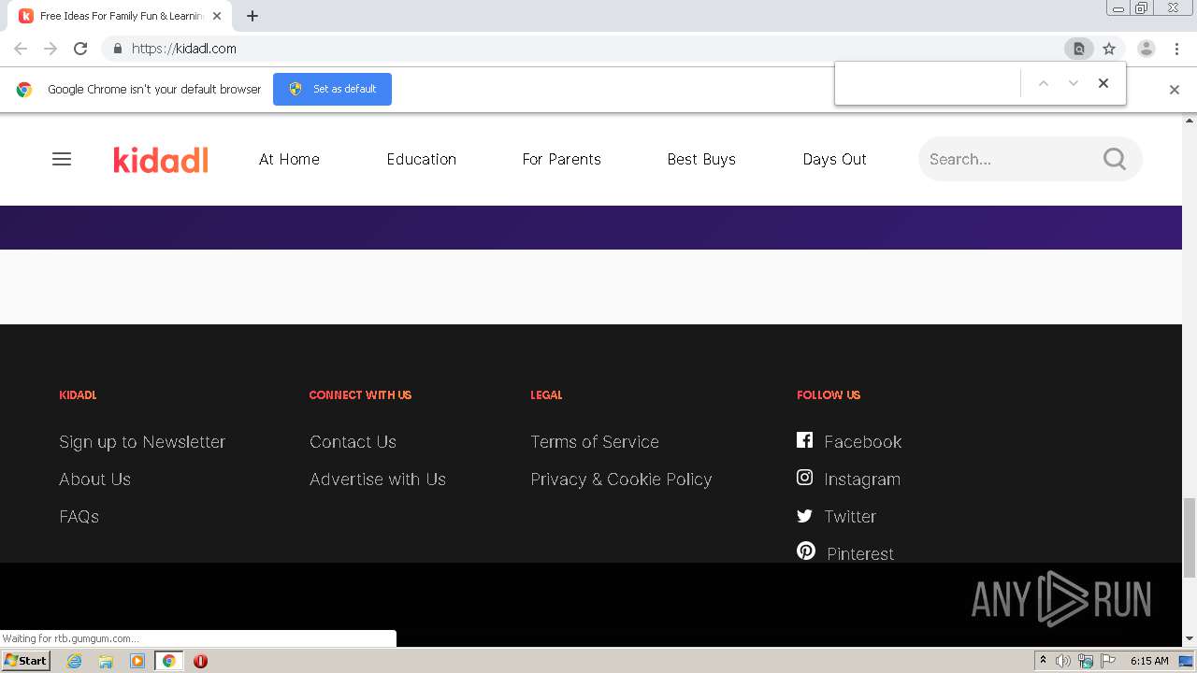Open the hamburger menu on Kidadl header

click(x=62, y=159)
